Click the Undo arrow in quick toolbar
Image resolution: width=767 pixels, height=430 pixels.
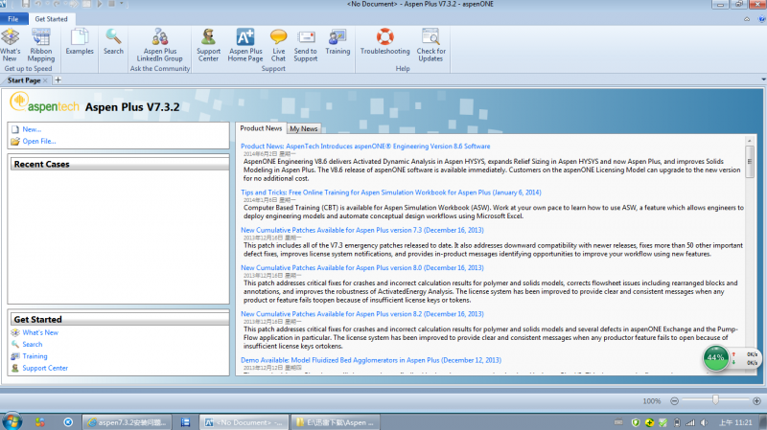tap(38, 4)
